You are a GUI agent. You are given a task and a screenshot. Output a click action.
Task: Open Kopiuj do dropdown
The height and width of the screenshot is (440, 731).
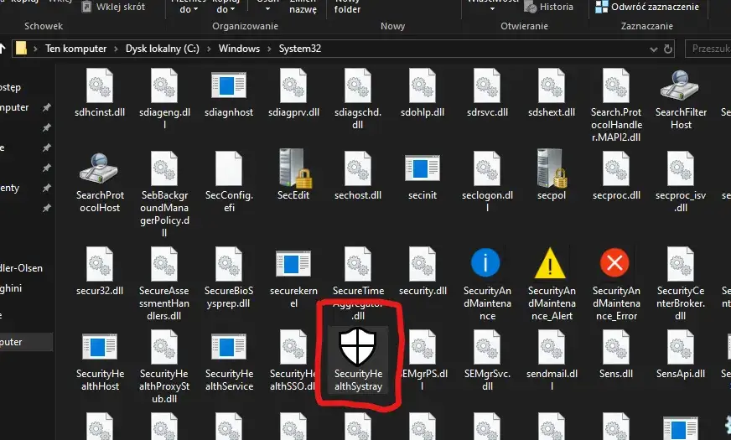point(226,7)
